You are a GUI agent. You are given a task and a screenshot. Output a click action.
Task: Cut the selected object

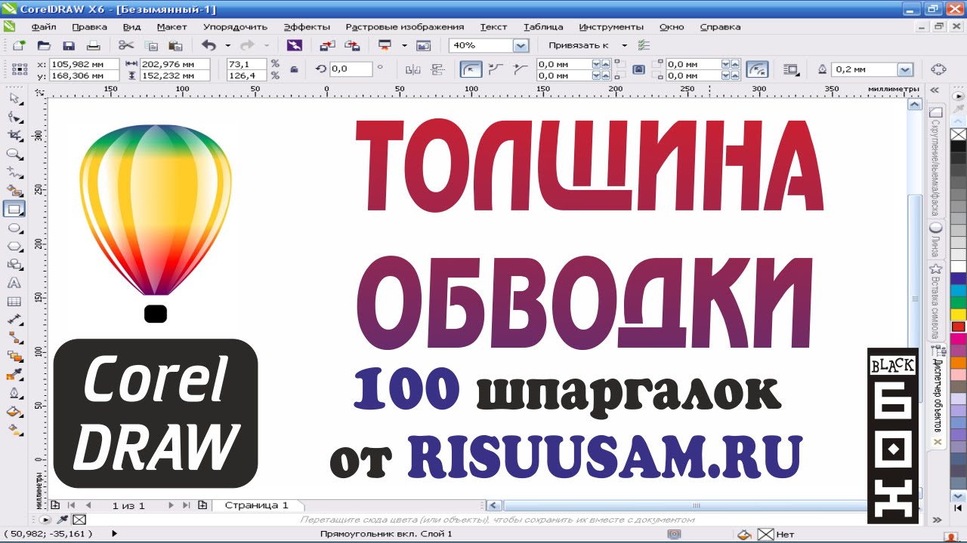[x=126, y=45]
